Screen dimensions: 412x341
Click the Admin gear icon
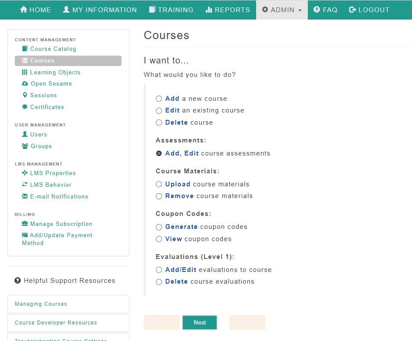[265, 10]
